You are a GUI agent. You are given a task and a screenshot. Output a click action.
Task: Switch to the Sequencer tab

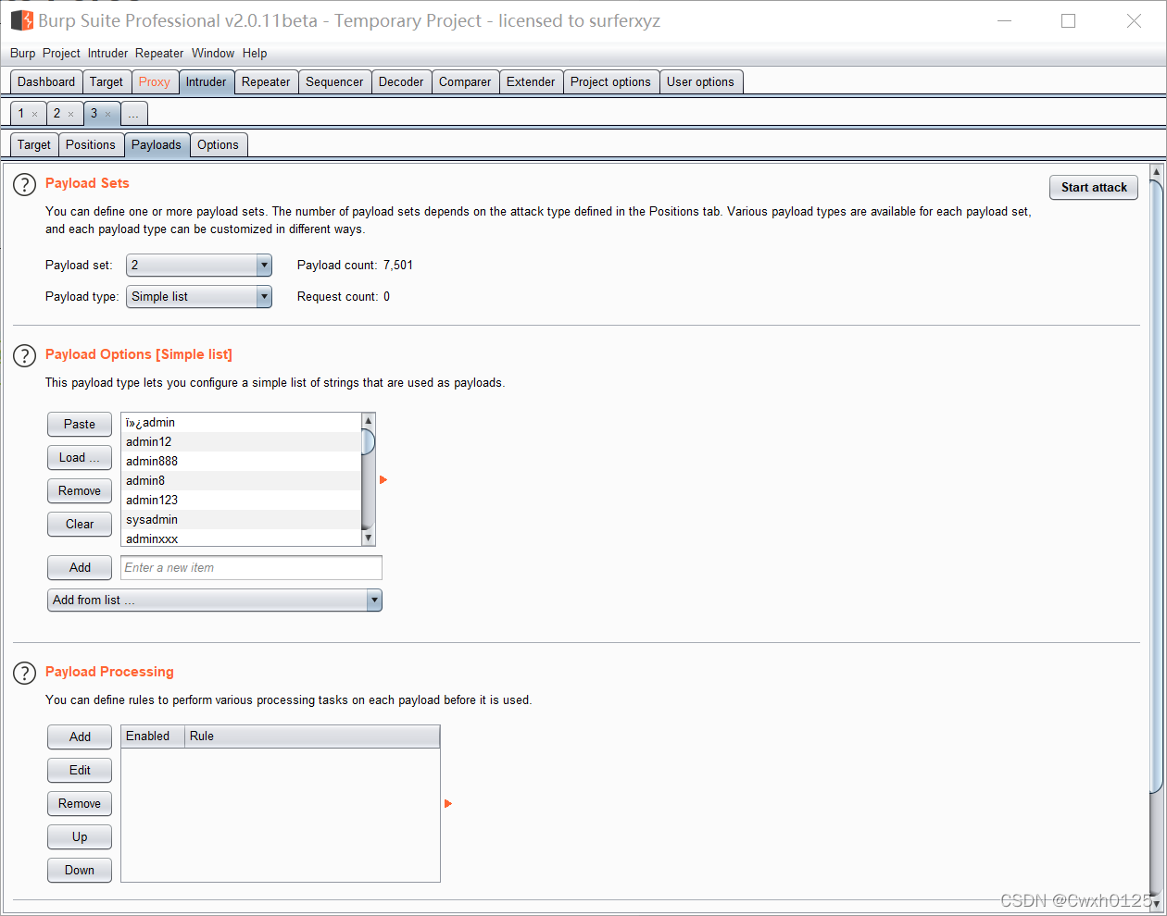click(334, 82)
